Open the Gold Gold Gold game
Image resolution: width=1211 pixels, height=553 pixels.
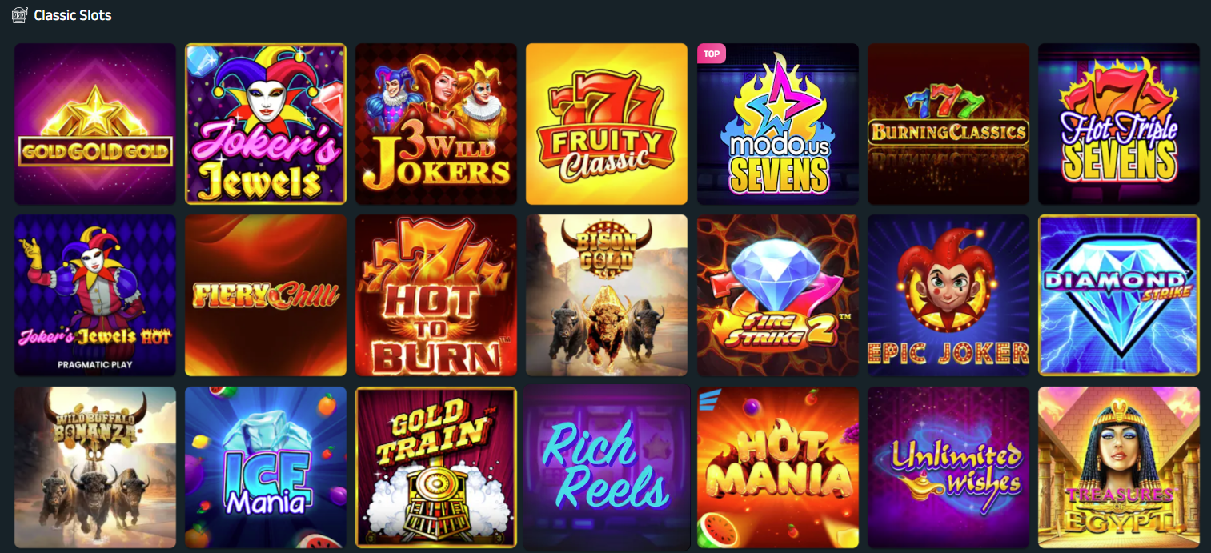[x=95, y=124]
